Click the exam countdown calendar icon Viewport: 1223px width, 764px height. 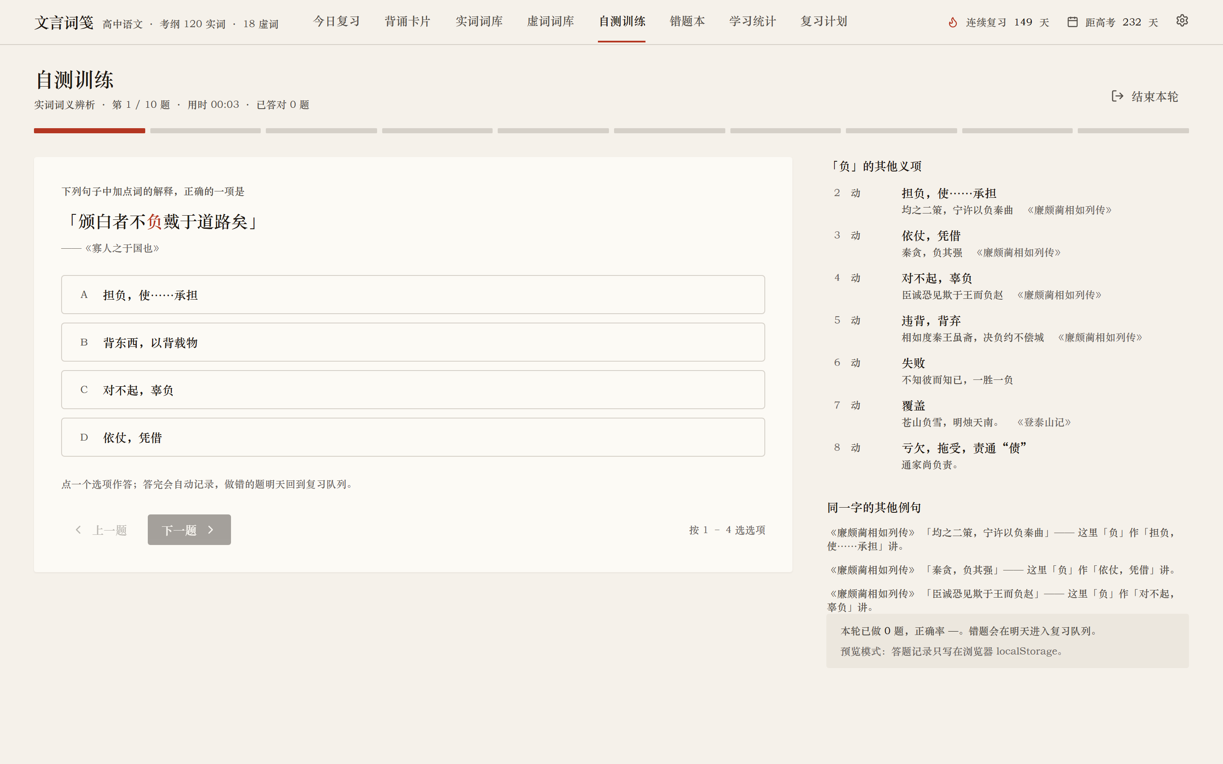tap(1072, 22)
